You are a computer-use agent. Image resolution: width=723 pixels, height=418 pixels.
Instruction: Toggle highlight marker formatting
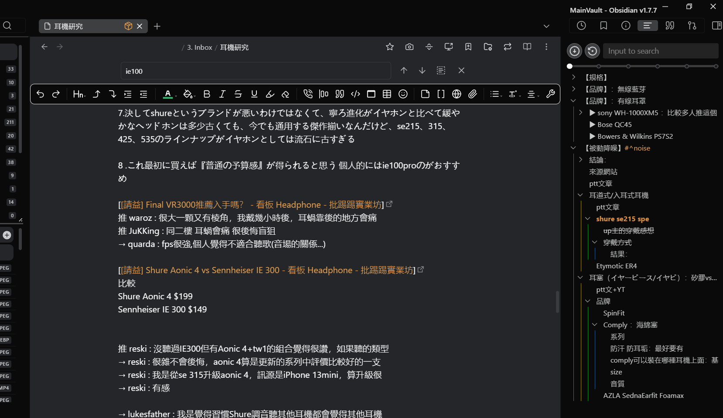click(x=270, y=94)
